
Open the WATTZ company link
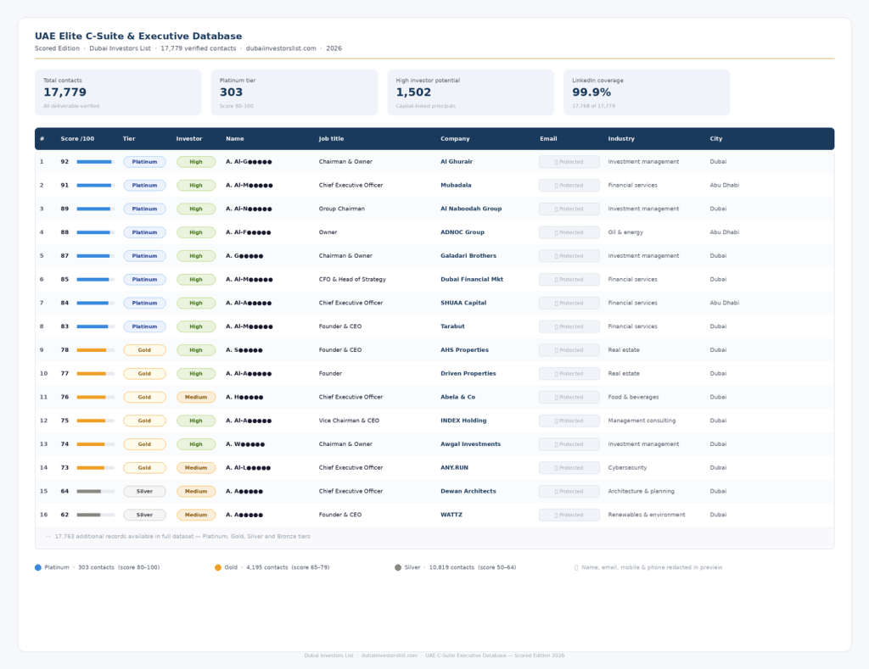tap(451, 515)
